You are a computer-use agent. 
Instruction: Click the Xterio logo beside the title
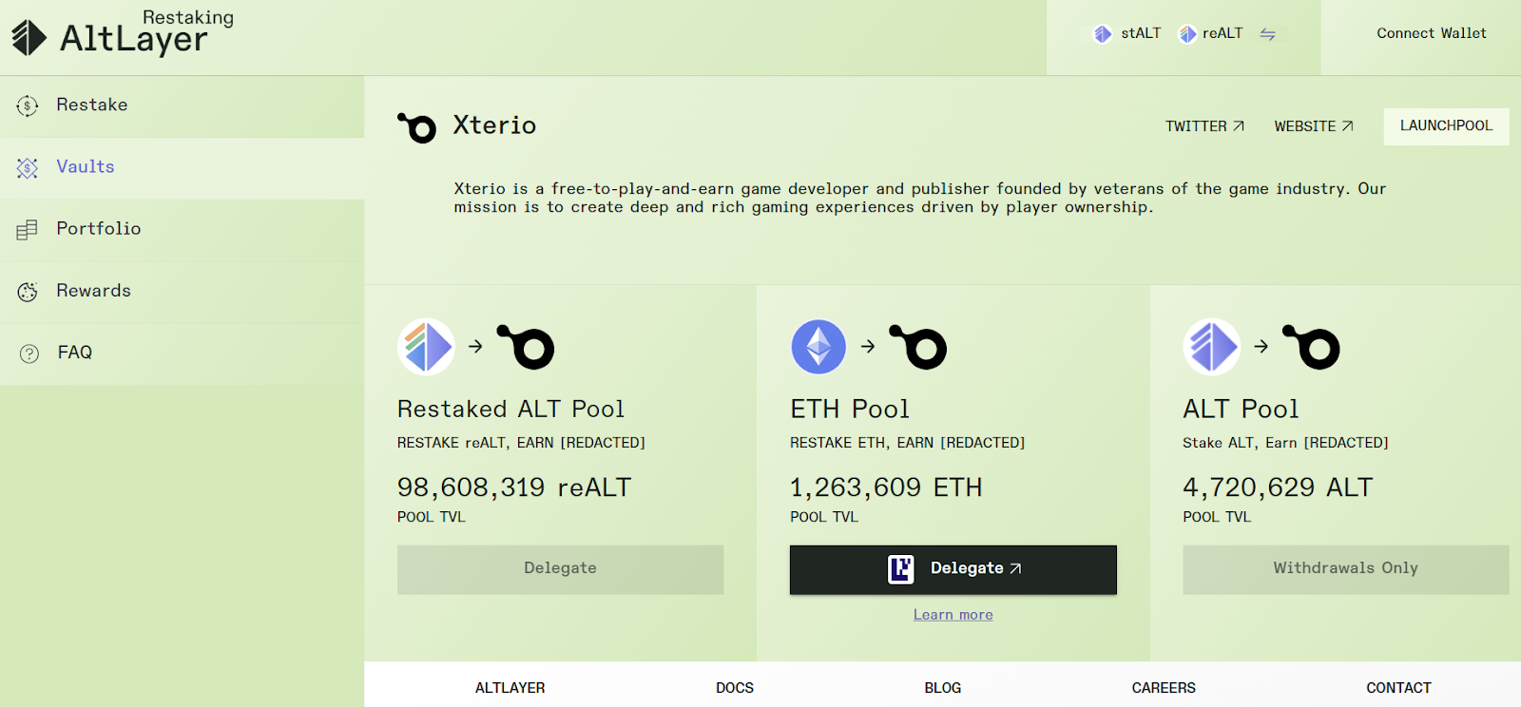pyautogui.click(x=416, y=127)
